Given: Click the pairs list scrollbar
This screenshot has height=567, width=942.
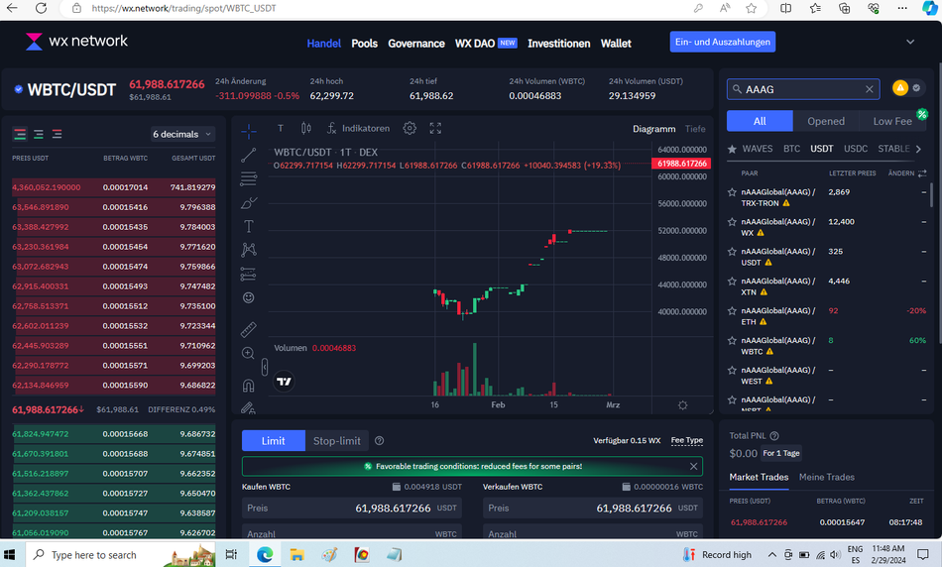Looking at the screenshot, I should point(931,195).
